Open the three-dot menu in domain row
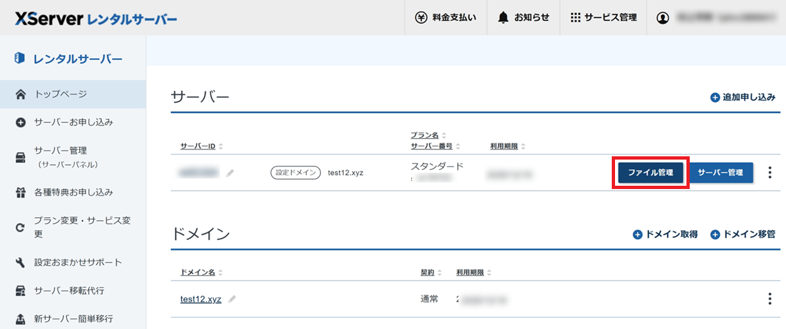Screen dimensions: 786x329 click(x=770, y=299)
